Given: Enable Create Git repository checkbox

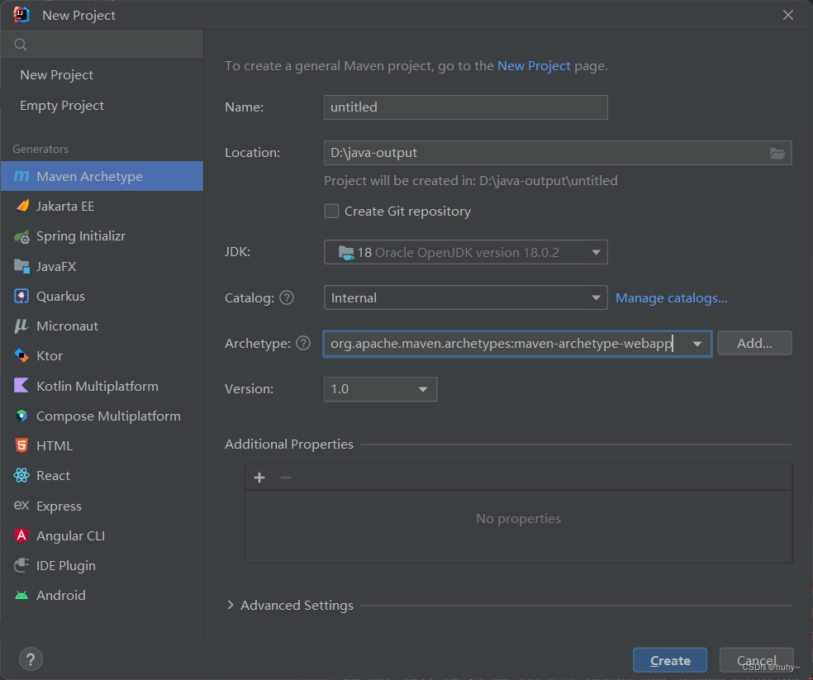Looking at the screenshot, I should [x=332, y=212].
